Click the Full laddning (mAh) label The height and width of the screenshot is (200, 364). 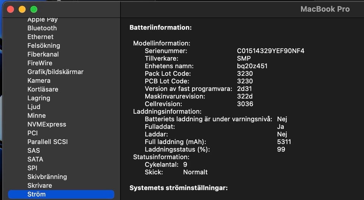[x=175, y=142]
